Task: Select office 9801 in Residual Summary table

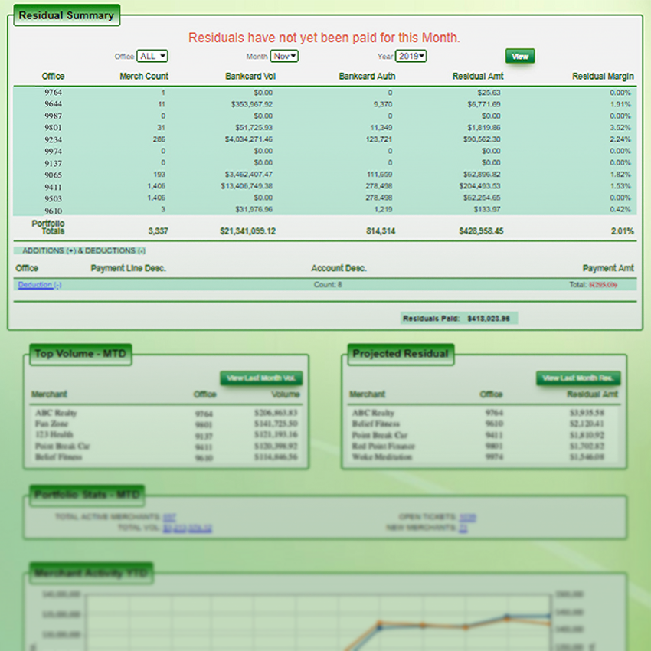Action: pyautogui.click(x=53, y=127)
